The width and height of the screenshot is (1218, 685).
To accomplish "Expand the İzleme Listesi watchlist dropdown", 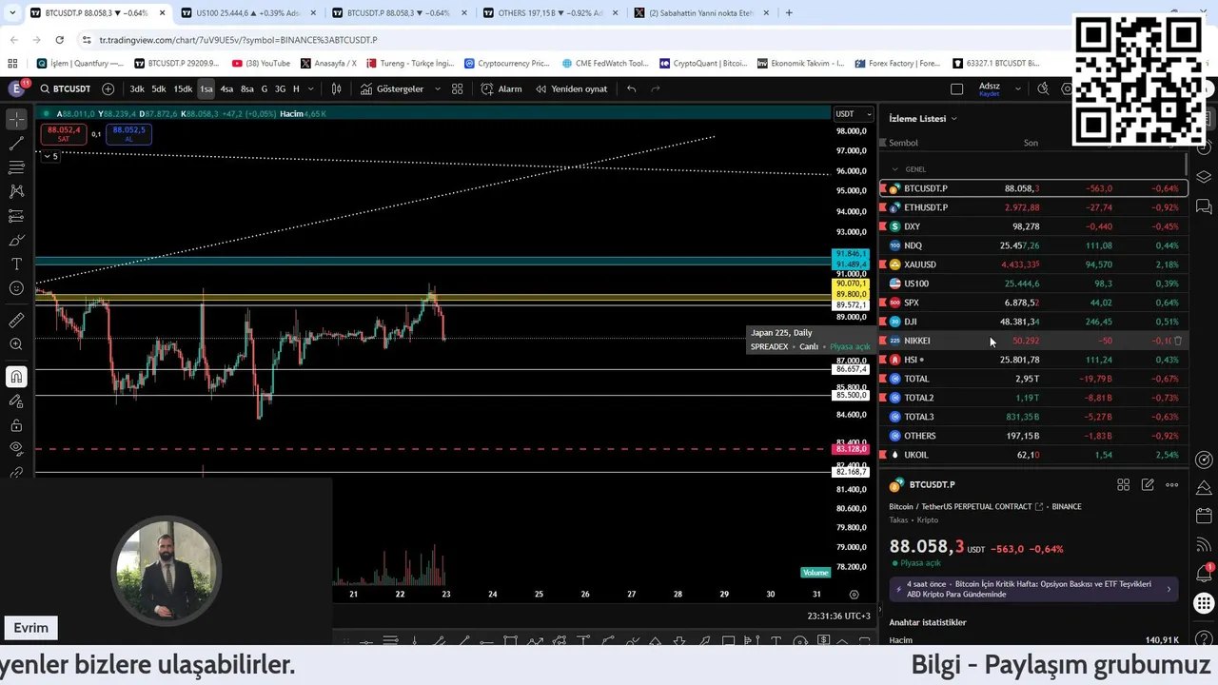I will 923,119.
